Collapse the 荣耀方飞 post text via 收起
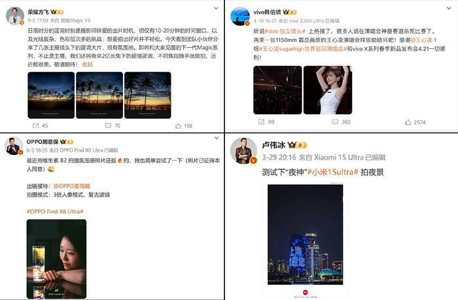 87,64
